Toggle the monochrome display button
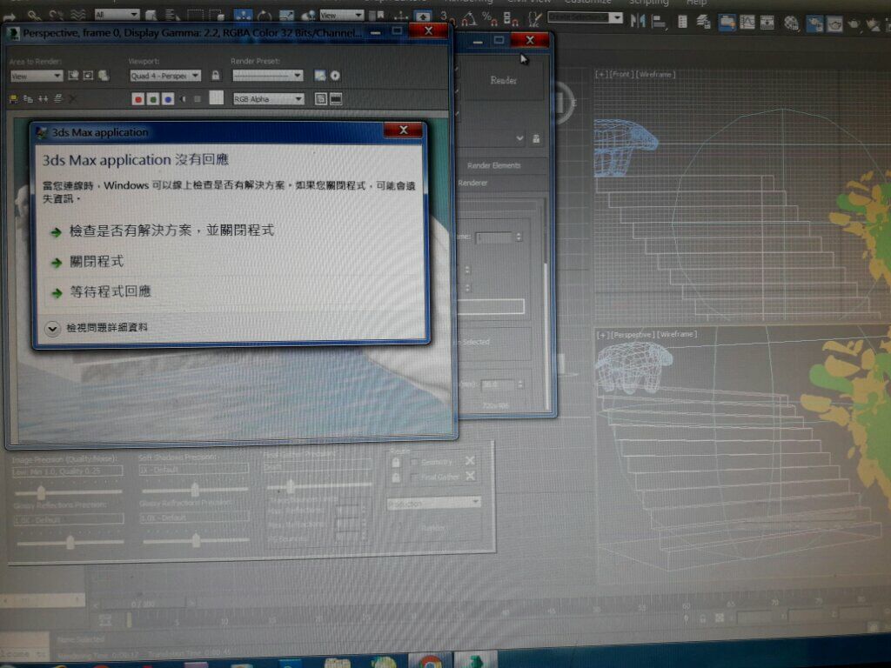Viewport: 891px width, 668px height. pyautogui.click(x=198, y=99)
